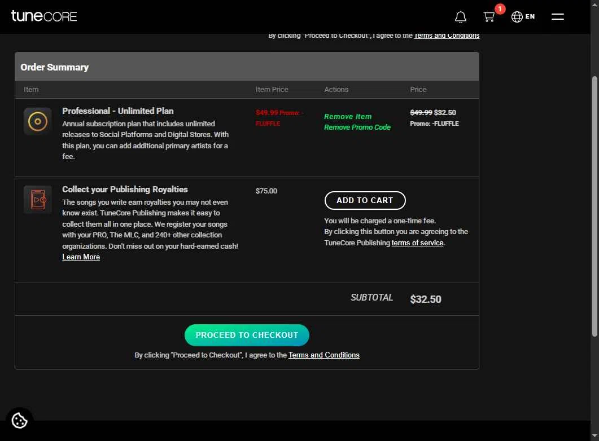Image resolution: width=599 pixels, height=441 pixels.
Task: Follow the Learn More link
Action: [x=81, y=257]
